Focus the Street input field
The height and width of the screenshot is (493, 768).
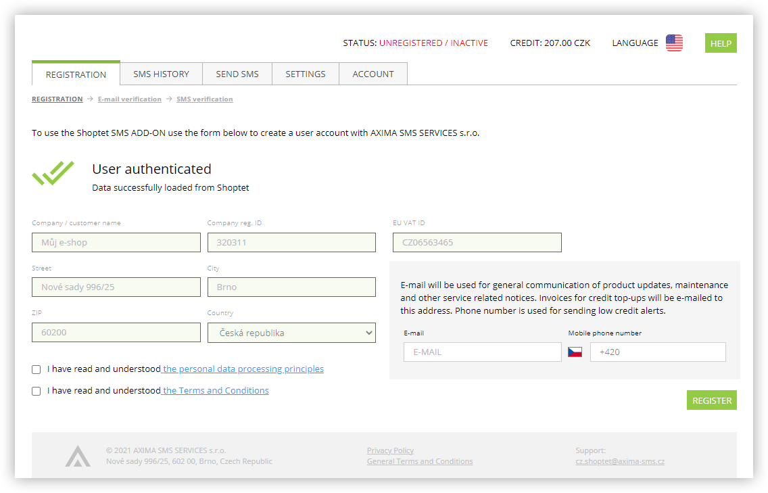(116, 287)
